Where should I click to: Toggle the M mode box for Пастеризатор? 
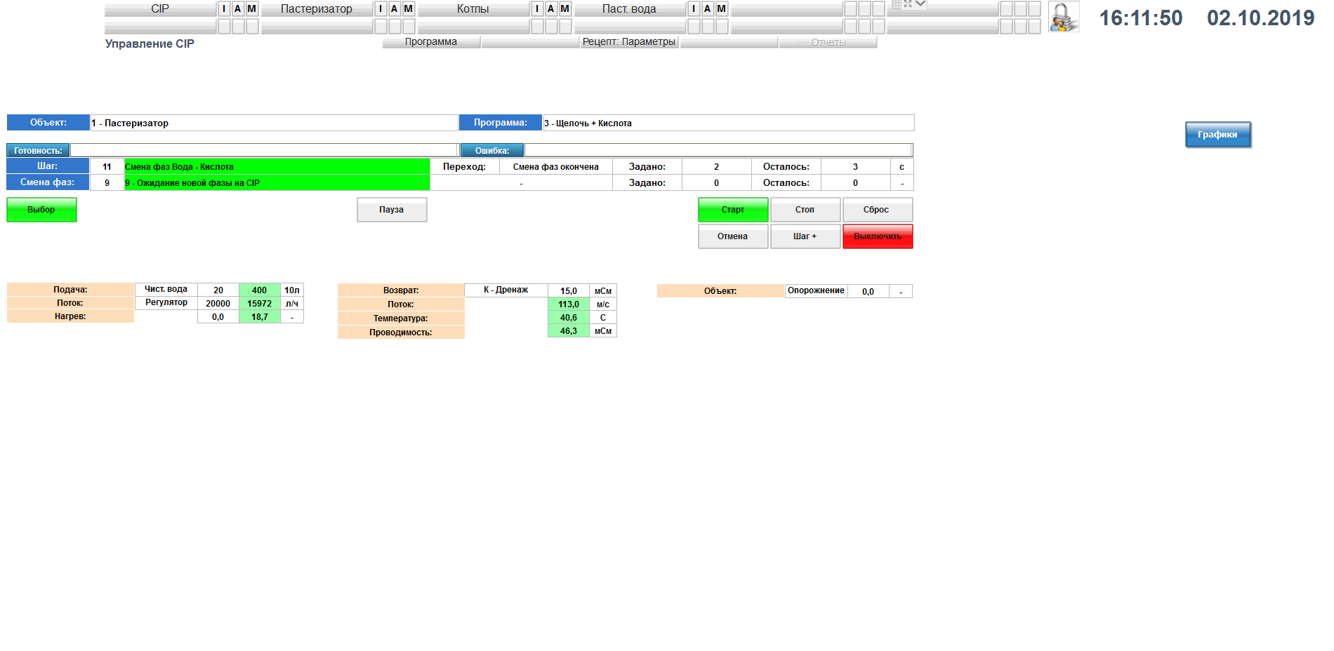(409, 9)
